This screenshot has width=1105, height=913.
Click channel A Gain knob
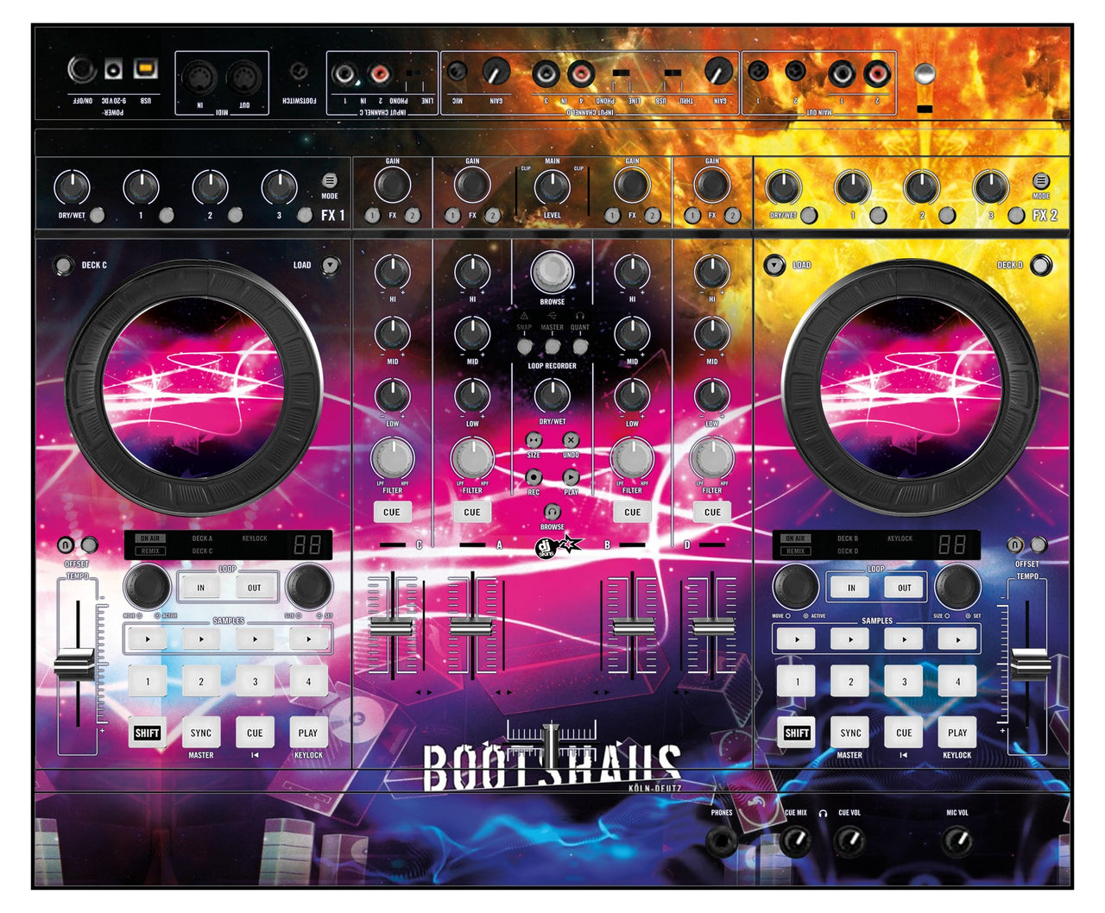tap(472, 185)
